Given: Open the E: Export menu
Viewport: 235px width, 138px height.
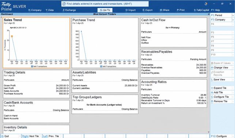Looking at the screenshot, I should coord(148,10).
